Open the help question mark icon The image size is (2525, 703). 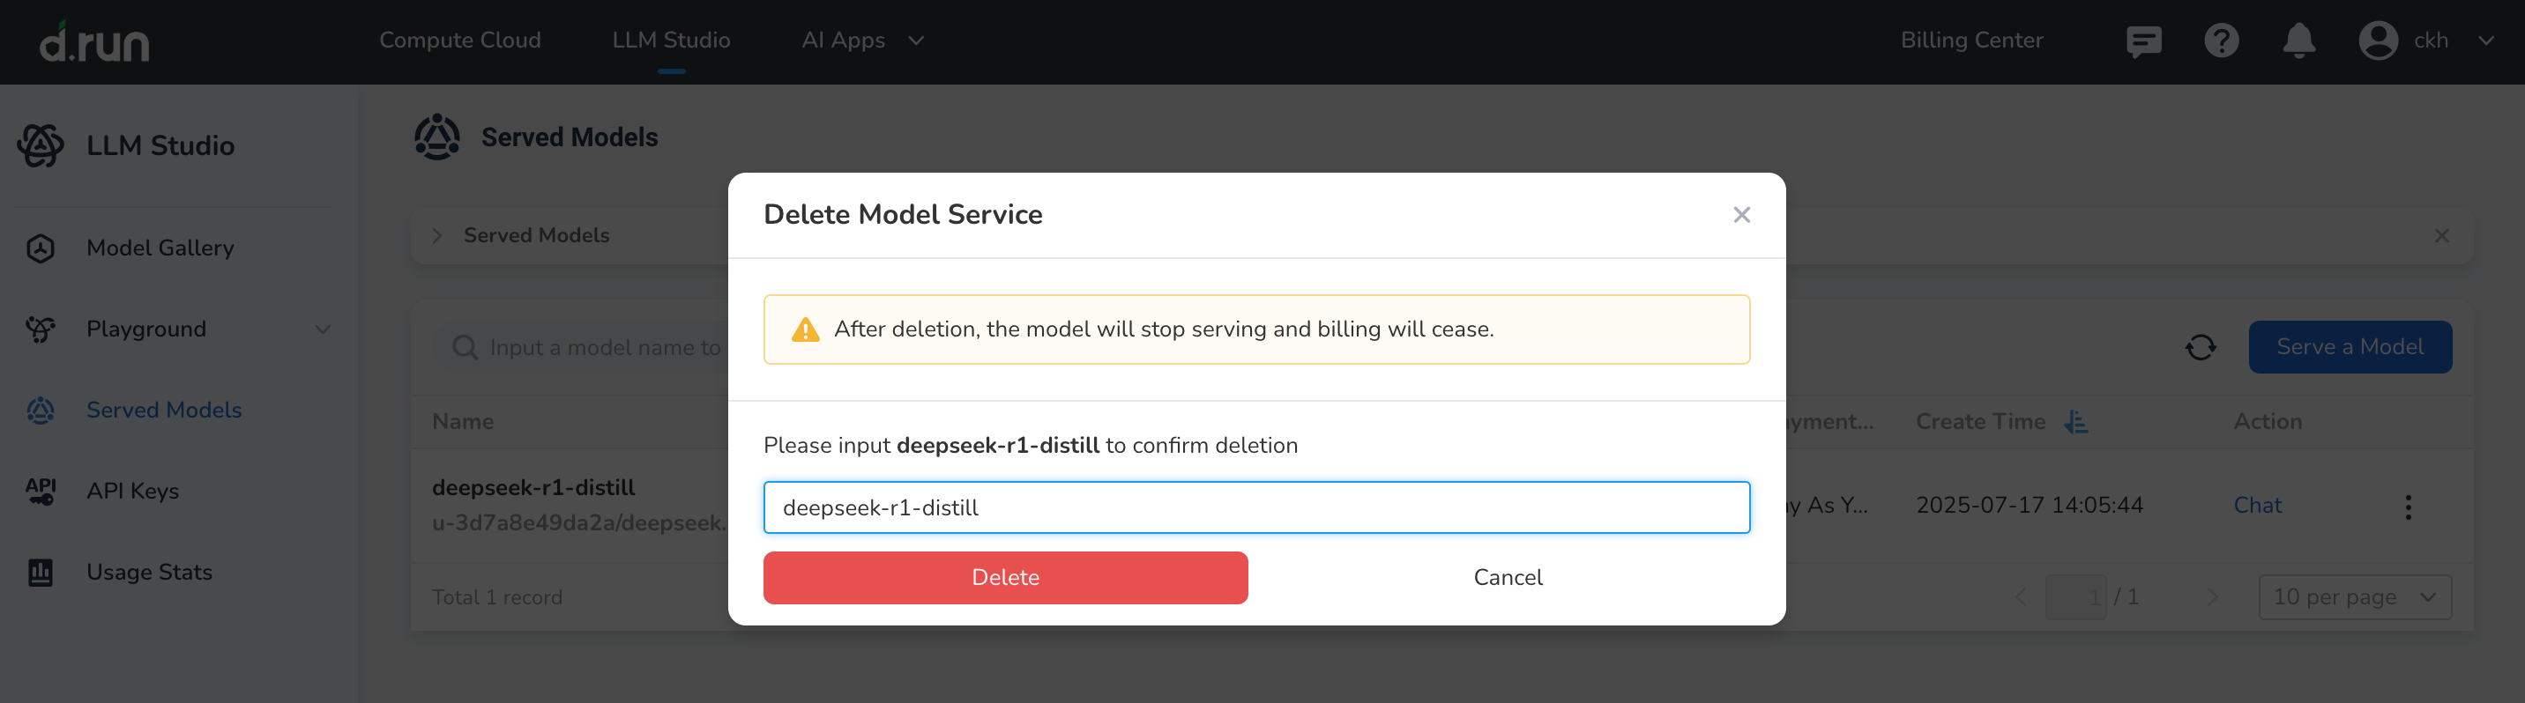pos(2221,41)
